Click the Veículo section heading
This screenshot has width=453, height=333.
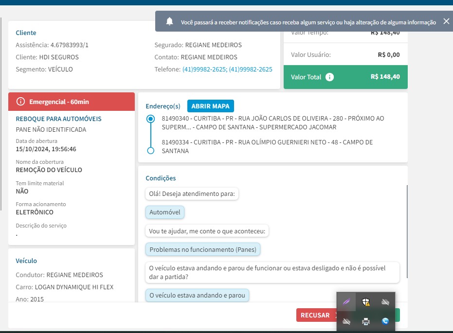pos(26,261)
